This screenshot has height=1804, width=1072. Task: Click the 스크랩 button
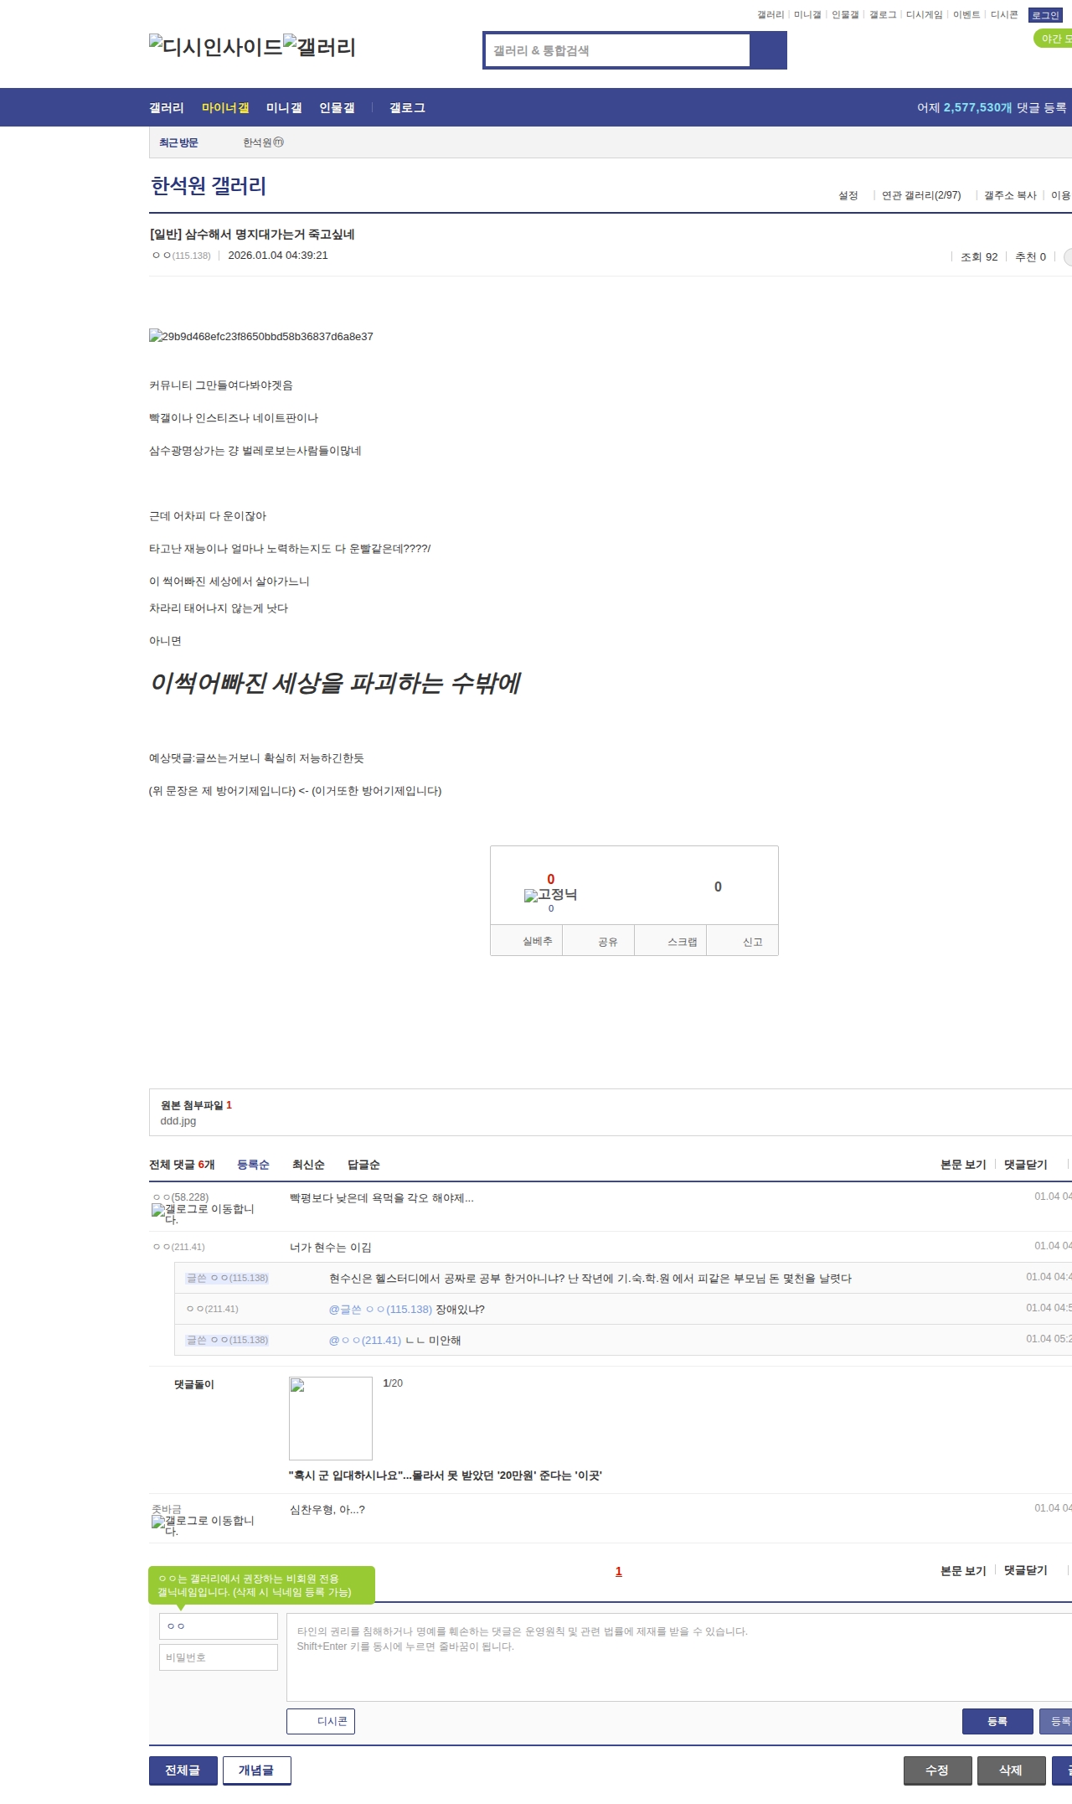[x=671, y=941]
